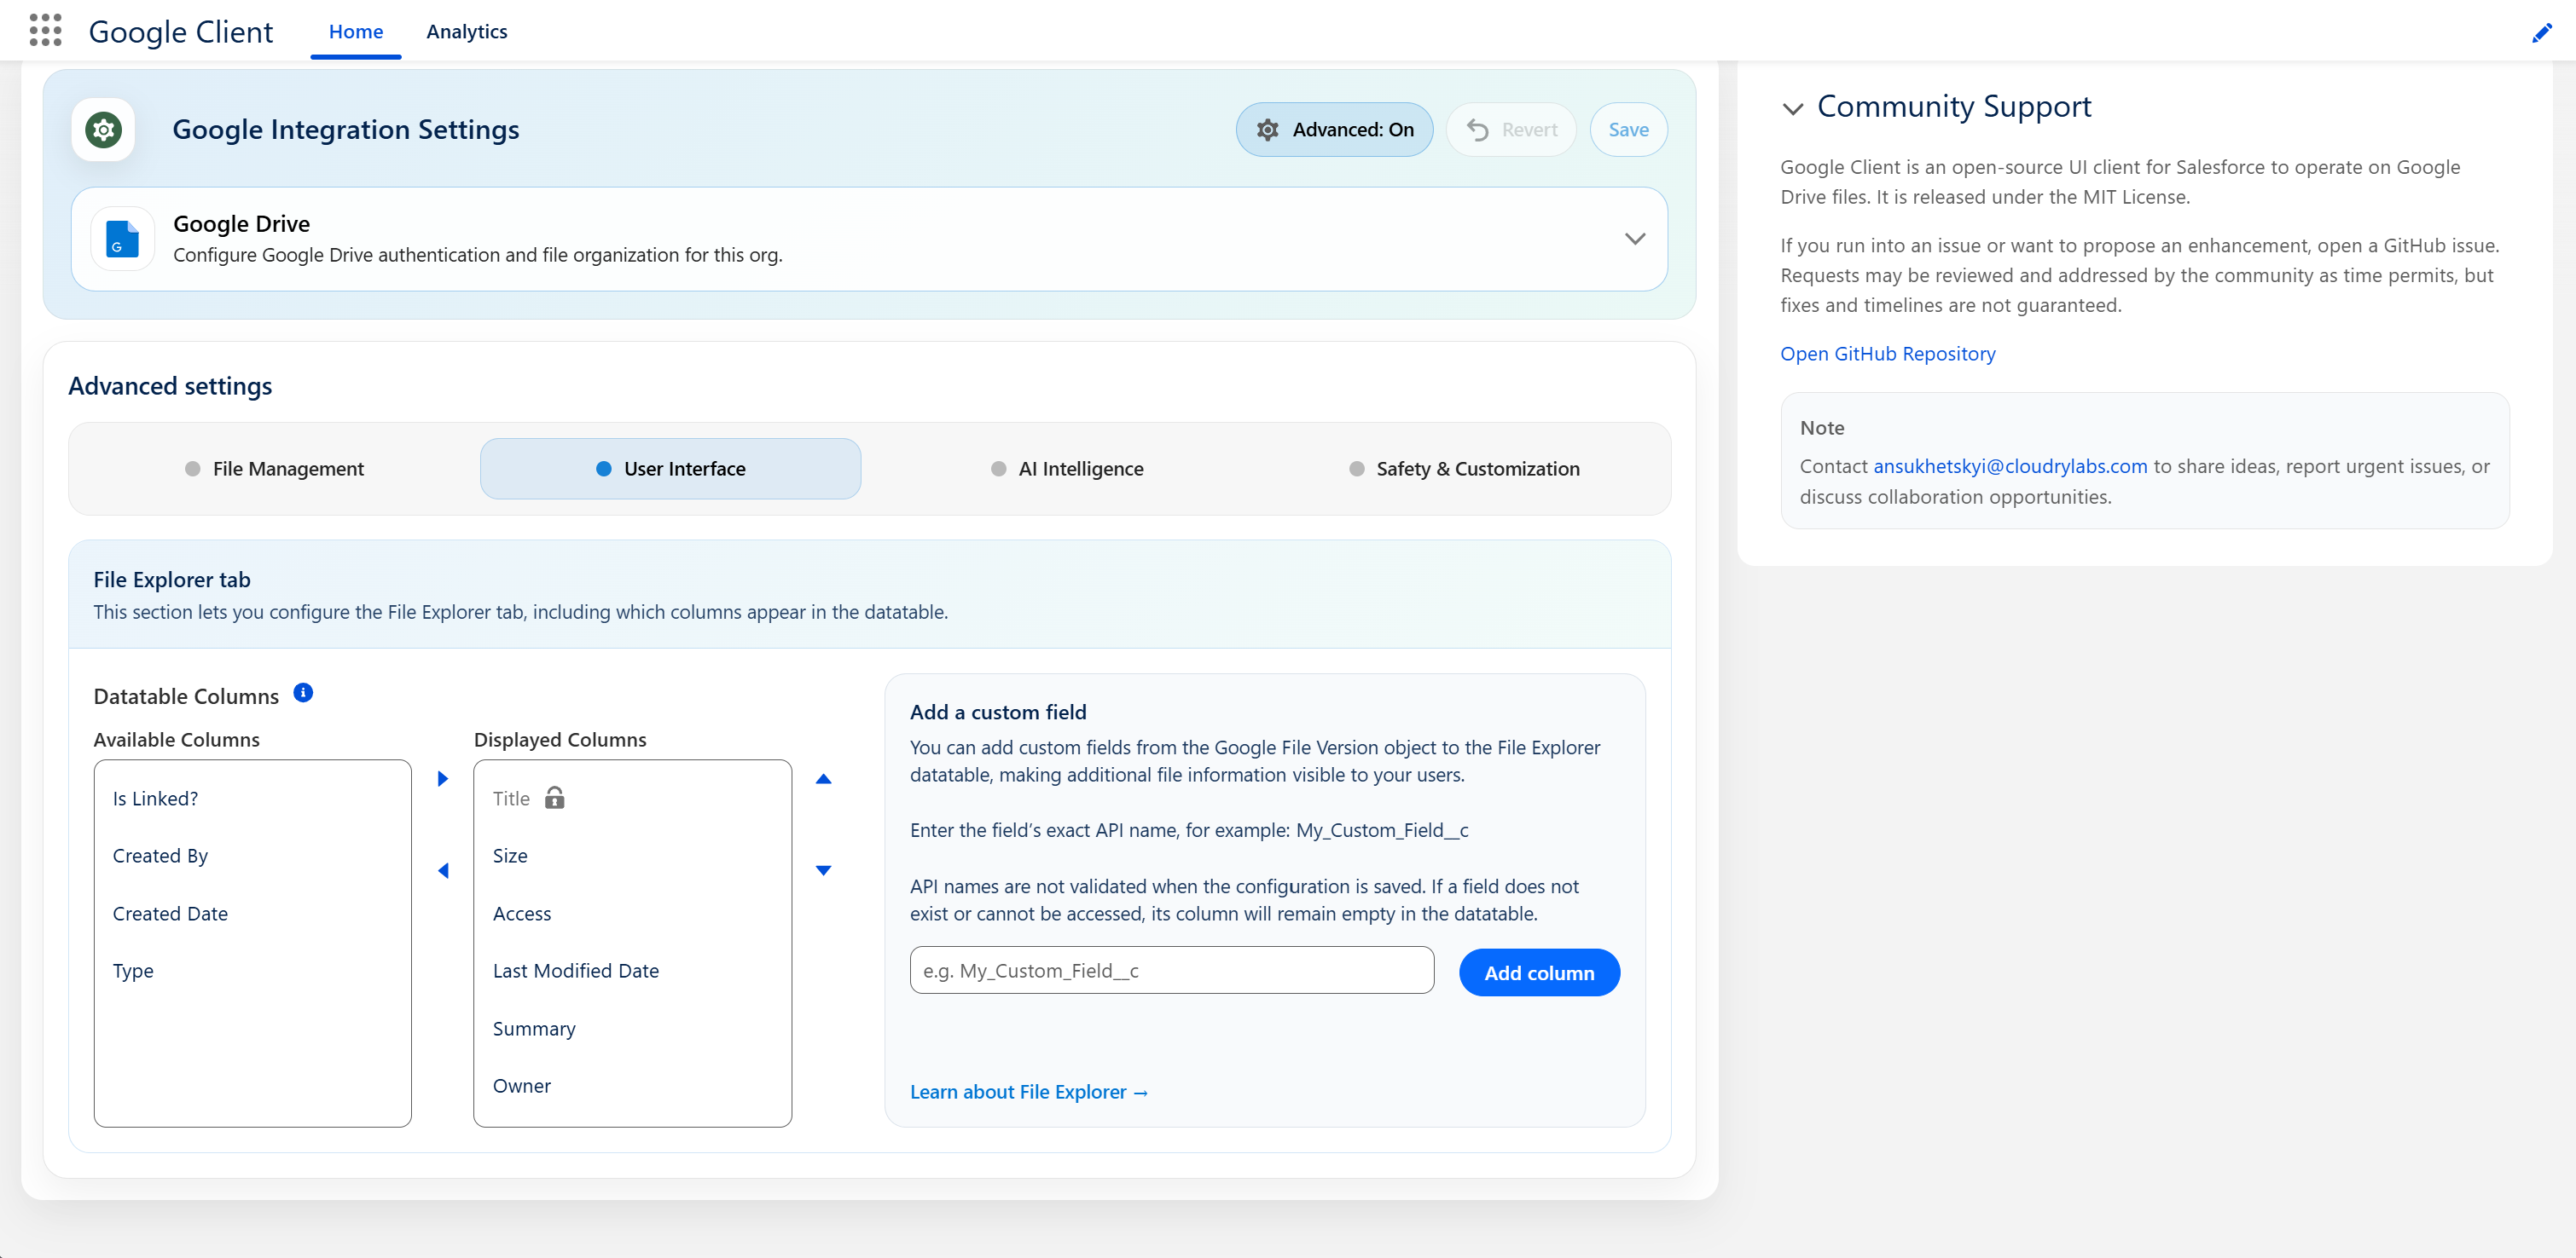
Task: Click the Add column button
Action: [1539, 972]
